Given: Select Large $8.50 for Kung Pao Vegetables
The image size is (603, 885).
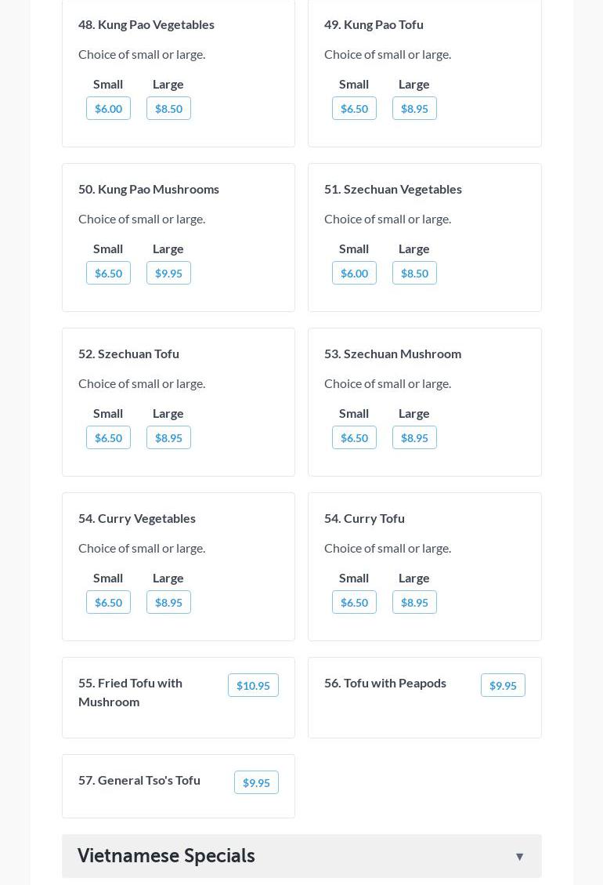Looking at the screenshot, I should [x=168, y=108].
